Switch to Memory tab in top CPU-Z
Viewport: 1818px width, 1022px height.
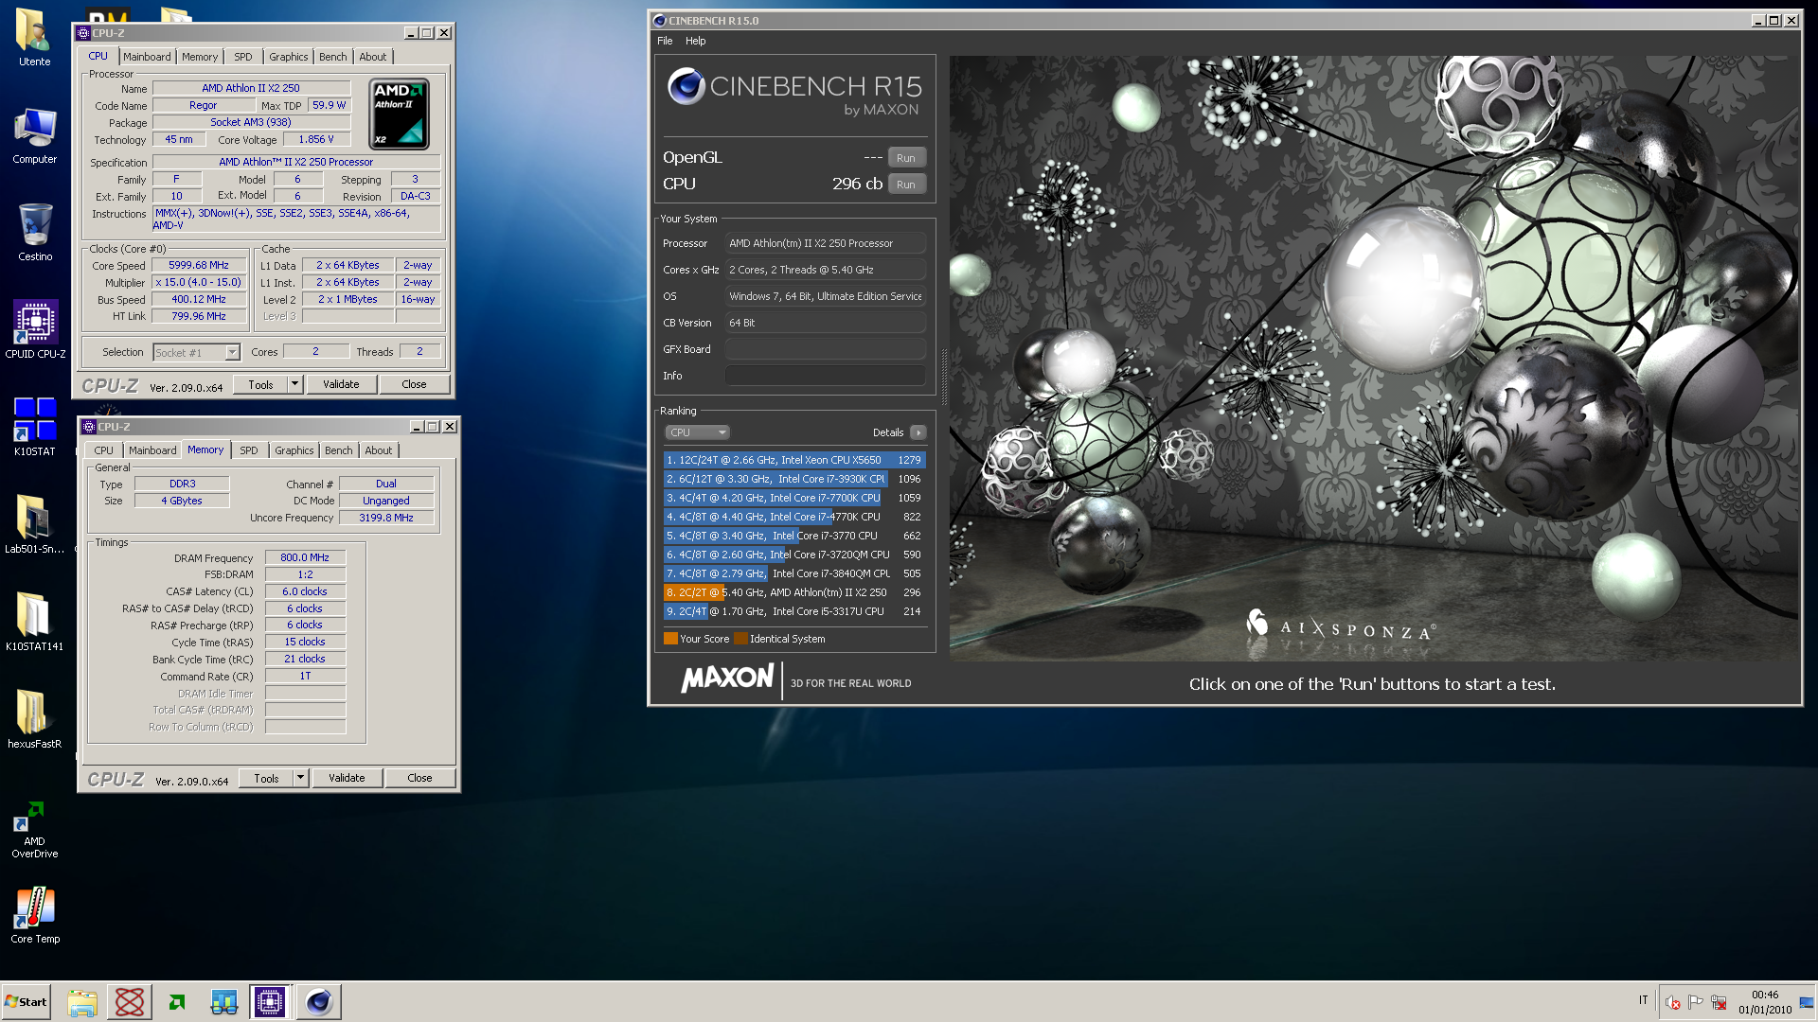pos(200,57)
